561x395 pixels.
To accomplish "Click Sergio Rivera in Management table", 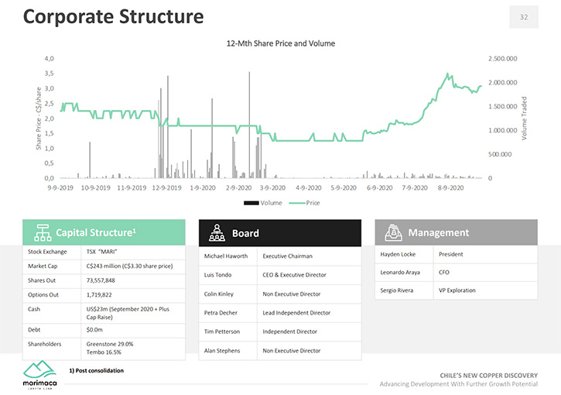I will coord(397,290).
